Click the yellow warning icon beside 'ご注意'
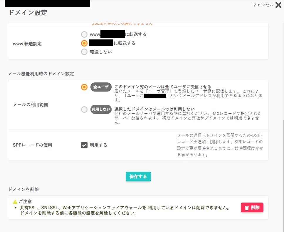The image size is (284, 232). [15, 202]
